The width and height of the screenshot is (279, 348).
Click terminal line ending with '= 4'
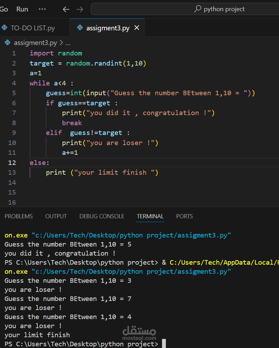pos(68,317)
